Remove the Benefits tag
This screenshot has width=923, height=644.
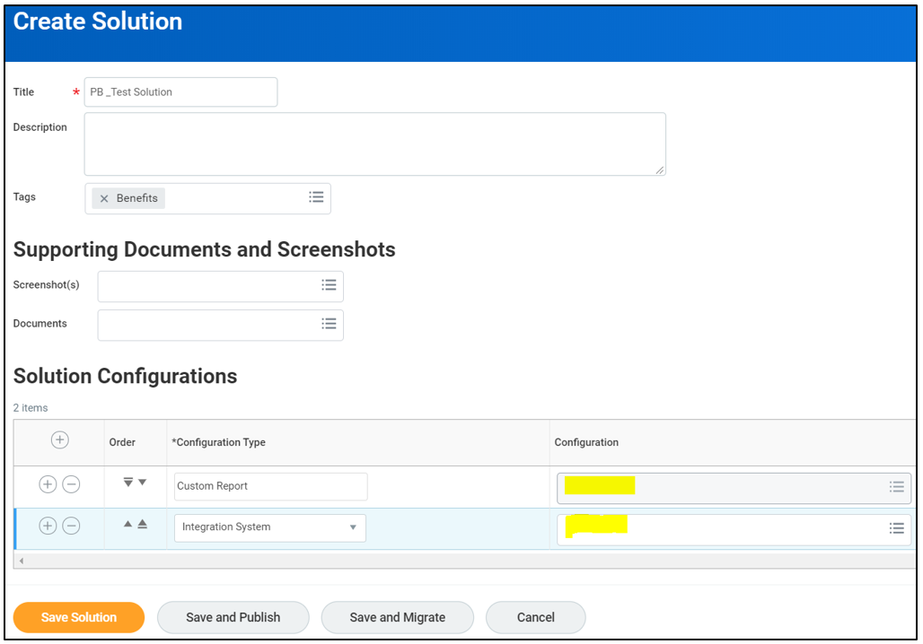105,197
